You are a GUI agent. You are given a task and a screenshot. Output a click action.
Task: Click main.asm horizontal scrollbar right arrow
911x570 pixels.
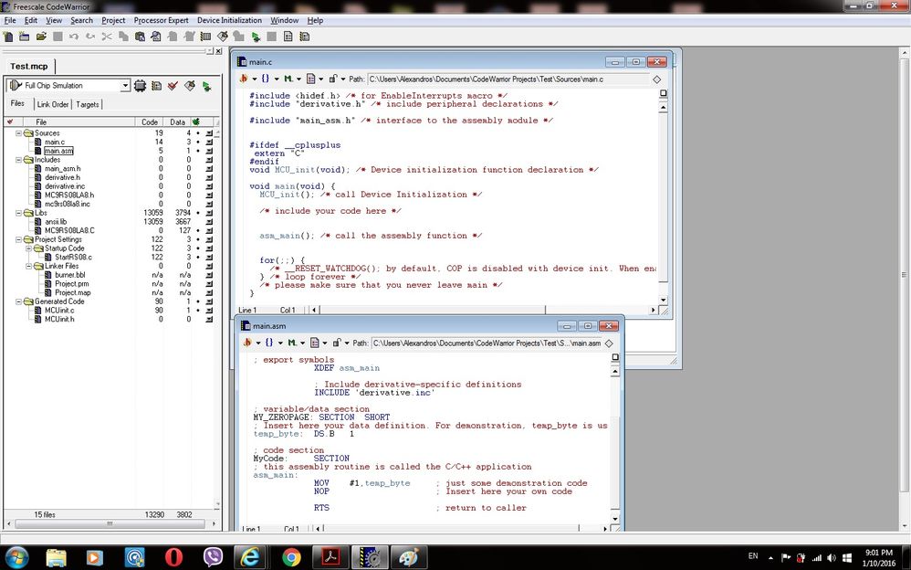605,529
